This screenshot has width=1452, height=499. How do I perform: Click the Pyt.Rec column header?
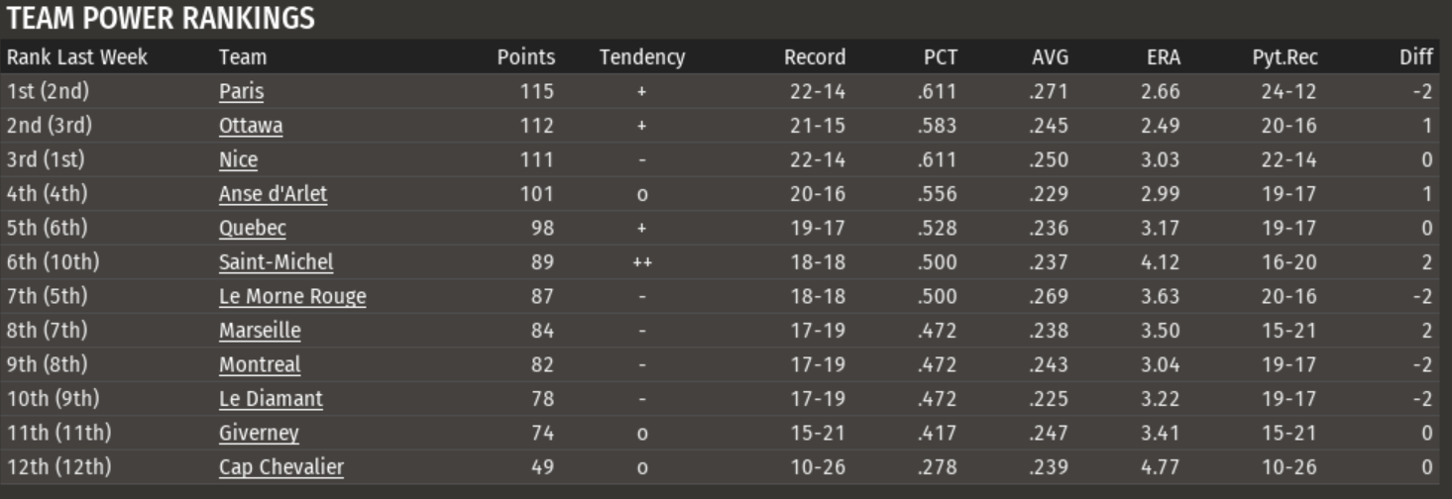click(1284, 57)
